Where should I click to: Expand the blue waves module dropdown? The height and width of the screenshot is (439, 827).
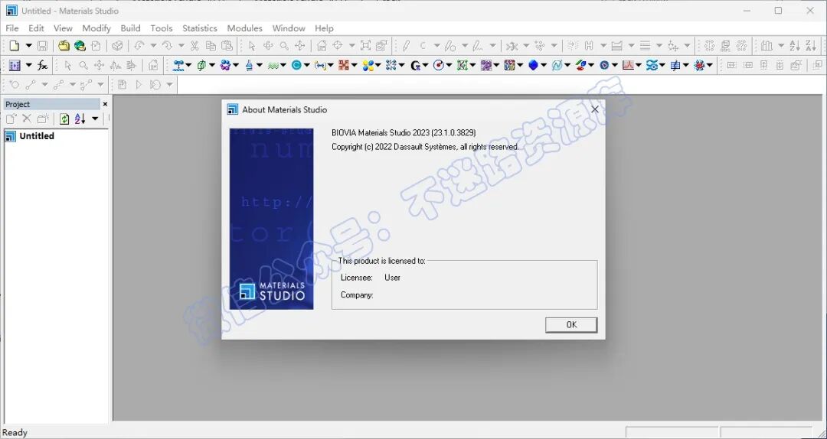pos(283,65)
